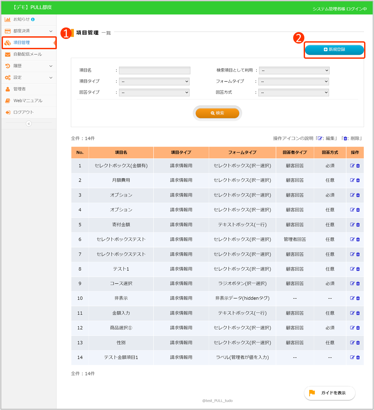374x410 pixels.
Task: Click the info icon next to お知らせ
Action: coord(33,19)
